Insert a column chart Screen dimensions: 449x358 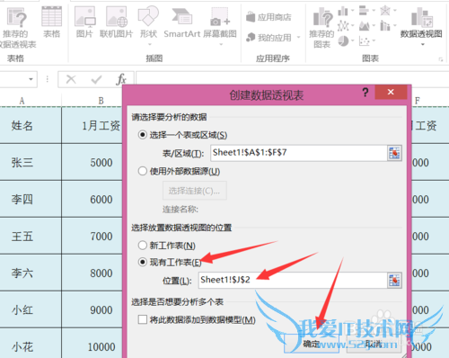point(343,12)
